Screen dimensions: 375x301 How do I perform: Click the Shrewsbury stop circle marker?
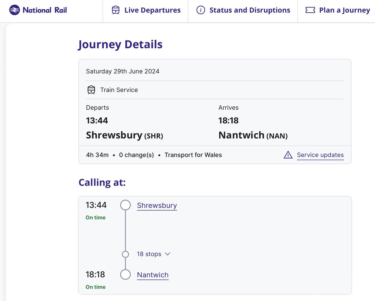pos(125,205)
